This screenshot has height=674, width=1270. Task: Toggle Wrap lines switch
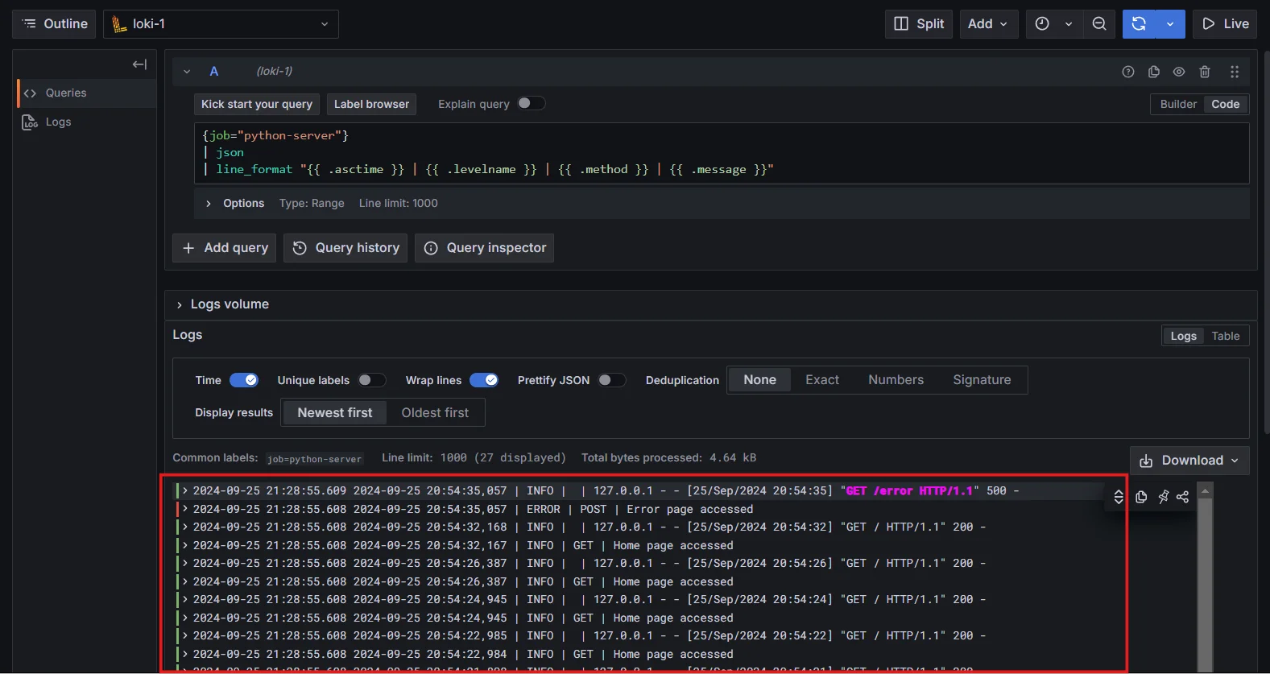coord(484,380)
